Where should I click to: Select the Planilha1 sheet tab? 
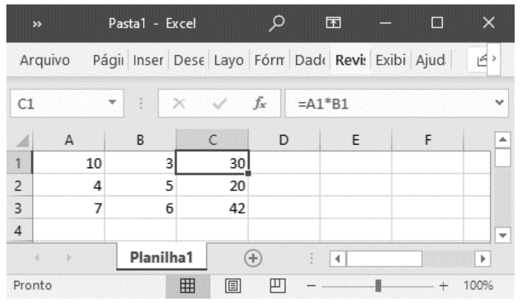pos(162,257)
